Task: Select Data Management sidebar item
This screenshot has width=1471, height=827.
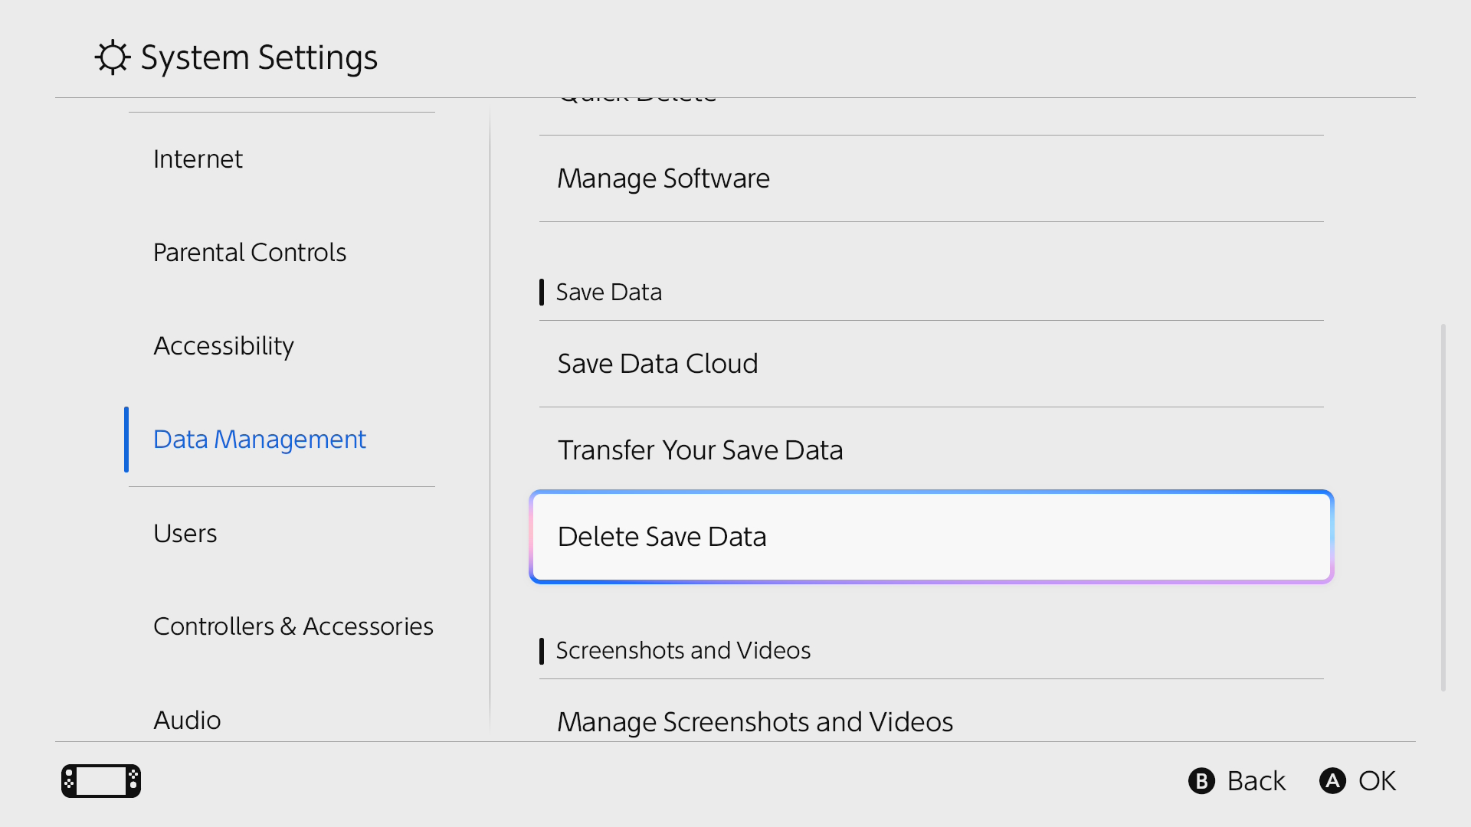Action: [x=260, y=439]
